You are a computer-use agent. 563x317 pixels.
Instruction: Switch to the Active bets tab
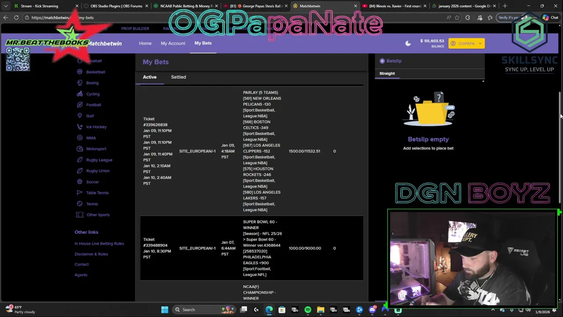click(x=150, y=77)
